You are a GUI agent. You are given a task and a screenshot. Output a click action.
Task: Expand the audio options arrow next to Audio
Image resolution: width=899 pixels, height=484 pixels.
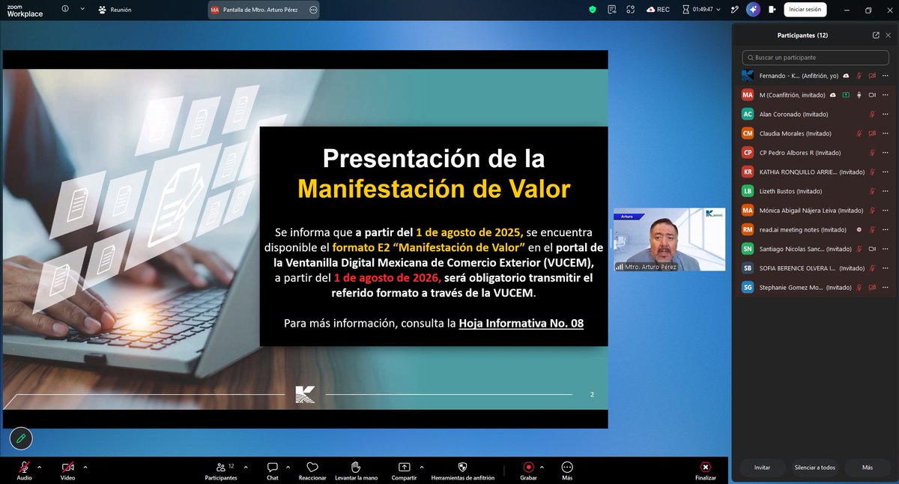(x=40, y=466)
